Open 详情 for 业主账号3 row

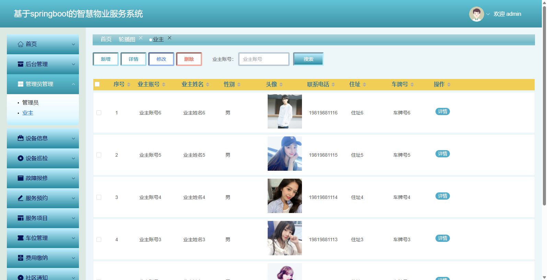tap(443, 238)
